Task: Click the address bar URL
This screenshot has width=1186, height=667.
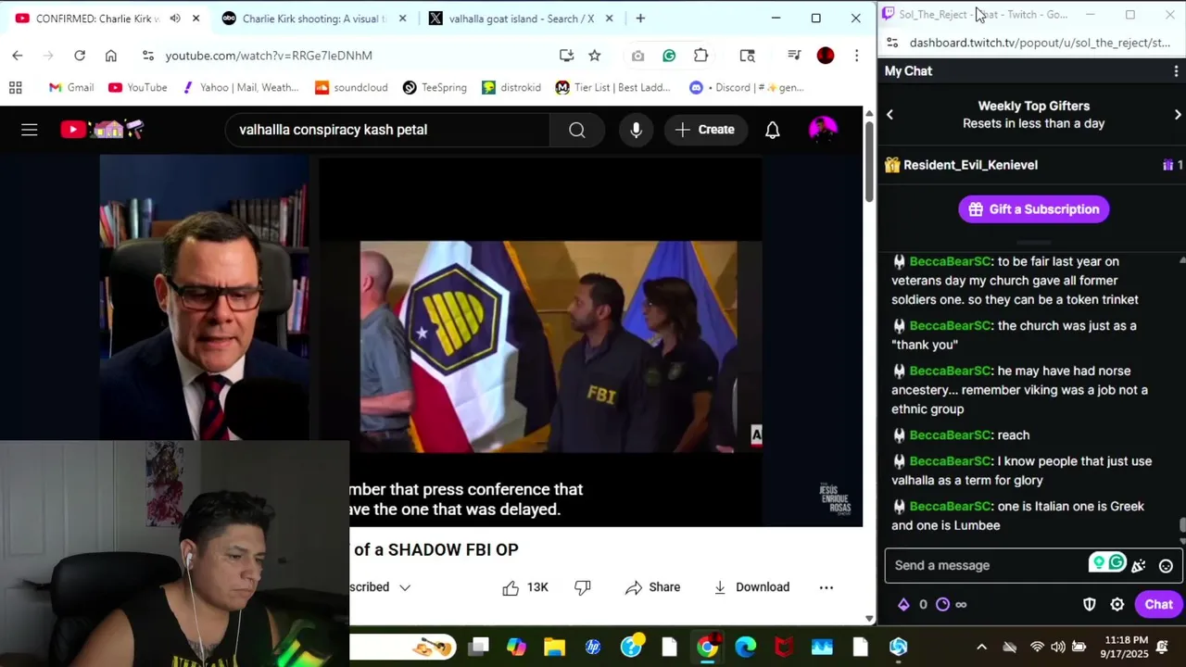Action: tap(269, 56)
